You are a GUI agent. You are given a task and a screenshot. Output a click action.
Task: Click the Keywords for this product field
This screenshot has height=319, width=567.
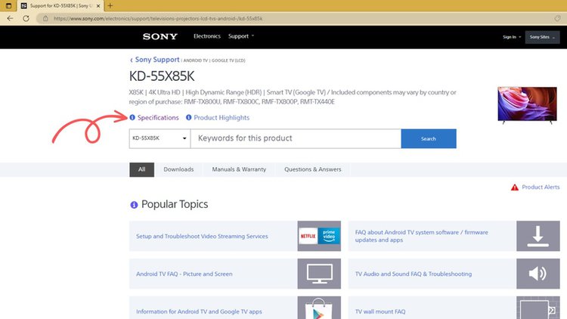click(296, 138)
